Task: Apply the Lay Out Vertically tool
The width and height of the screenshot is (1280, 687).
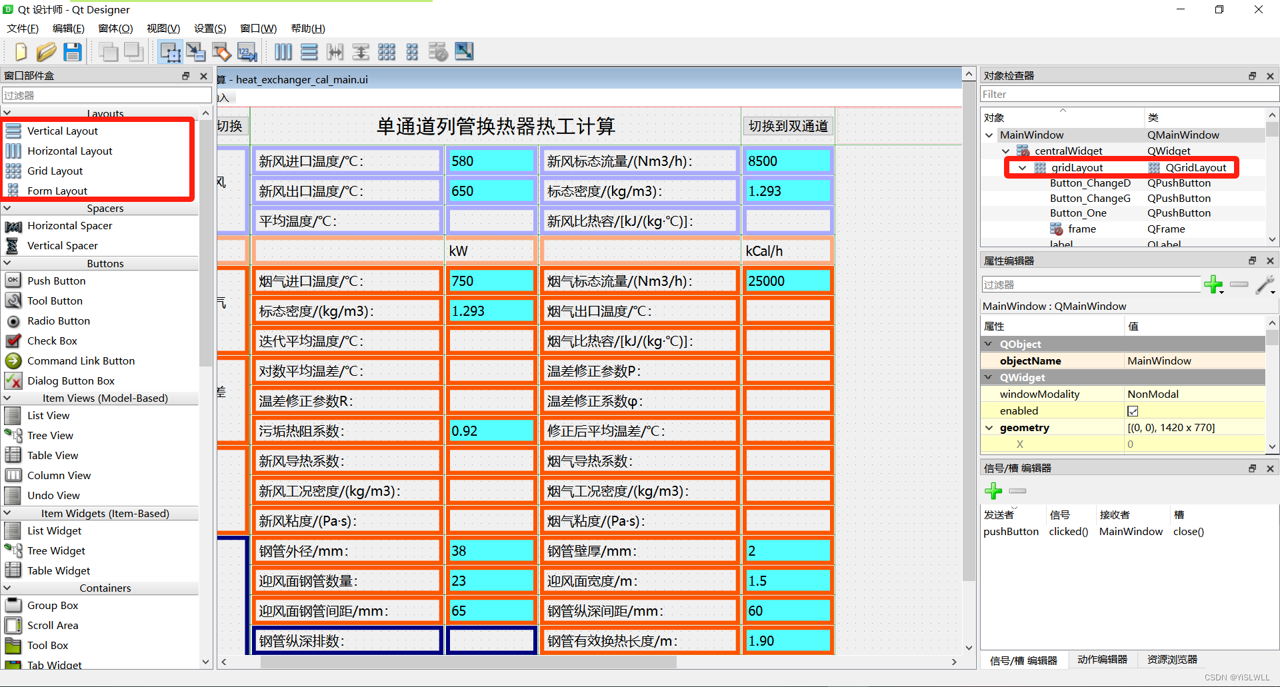Action: 309,52
